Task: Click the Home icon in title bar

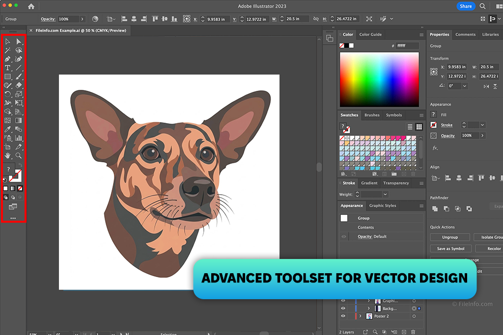Action: [31, 6]
